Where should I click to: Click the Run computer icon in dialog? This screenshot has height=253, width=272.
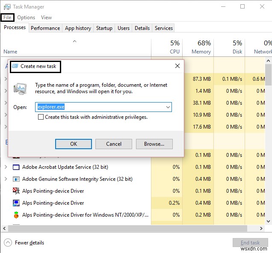20,89
